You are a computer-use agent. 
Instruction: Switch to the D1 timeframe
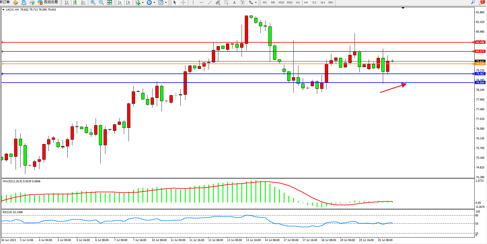(314, 2)
